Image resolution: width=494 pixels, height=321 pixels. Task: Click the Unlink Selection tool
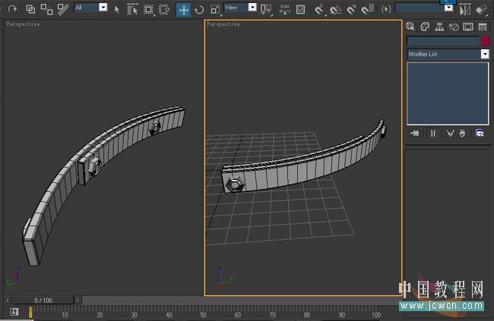(x=46, y=9)
